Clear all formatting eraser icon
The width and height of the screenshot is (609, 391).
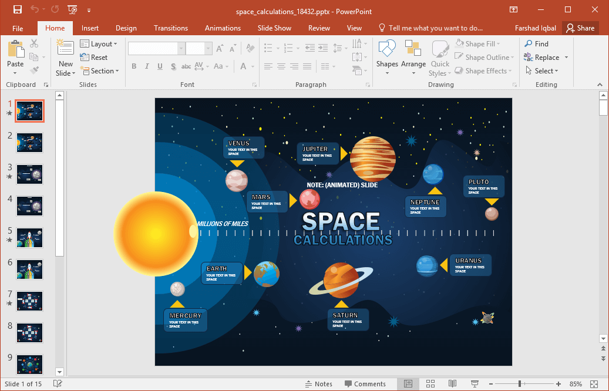(250, 48)
